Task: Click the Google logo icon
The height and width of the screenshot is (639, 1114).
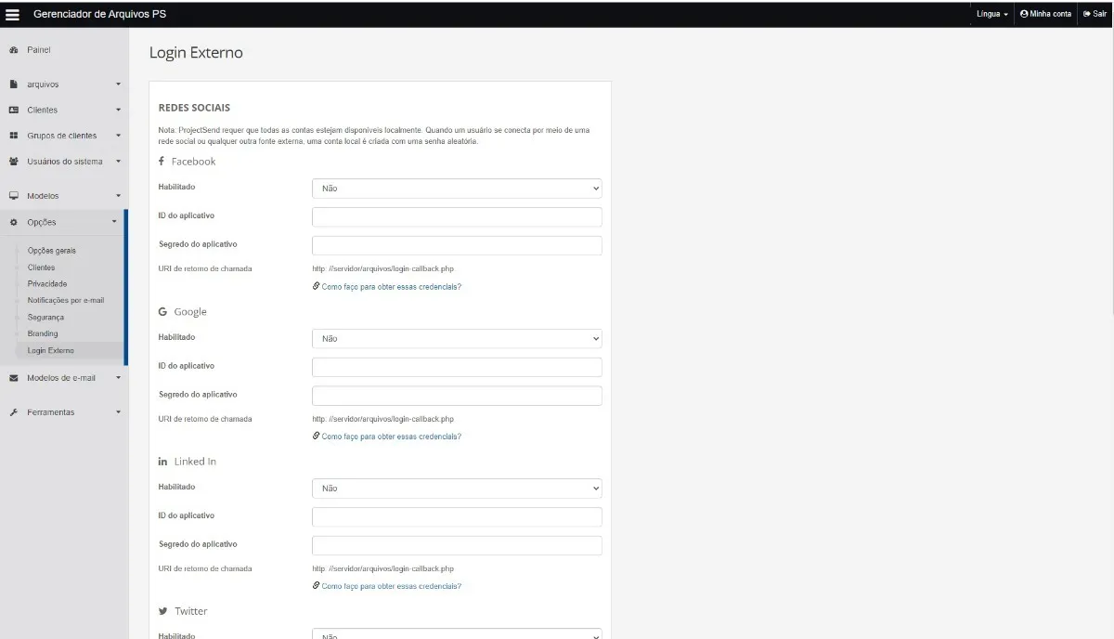Action: 162,311
